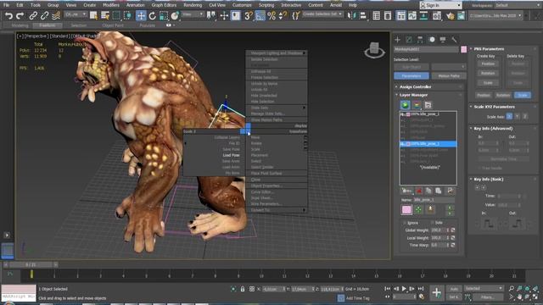The height and width of the screenshot is (305, 543).
Task: Click the time slider handle
Action: (31, 265)
